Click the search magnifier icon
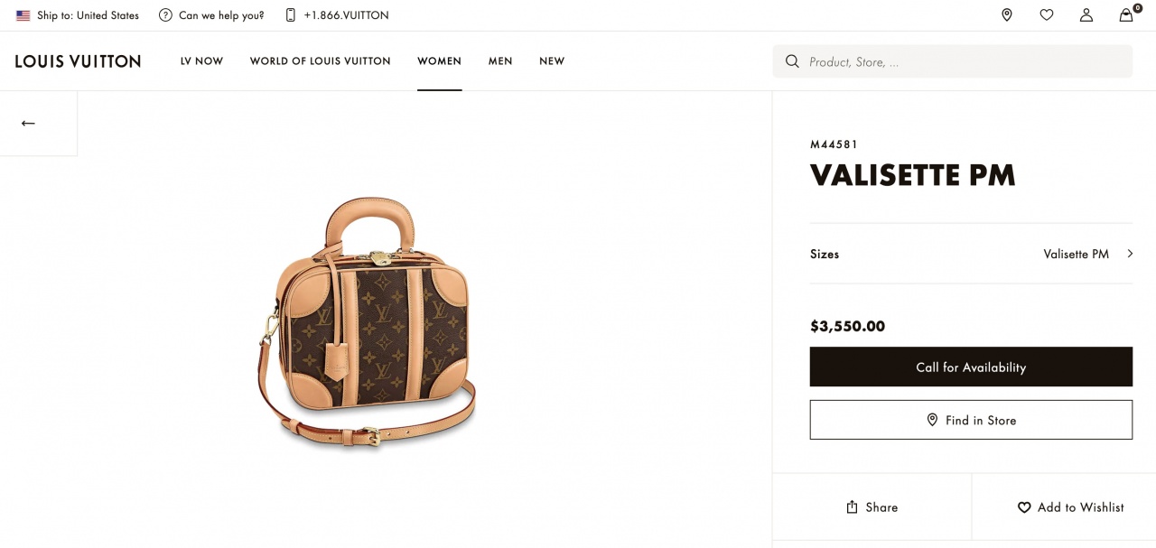1156x548 pixels. tap(792, 61)
